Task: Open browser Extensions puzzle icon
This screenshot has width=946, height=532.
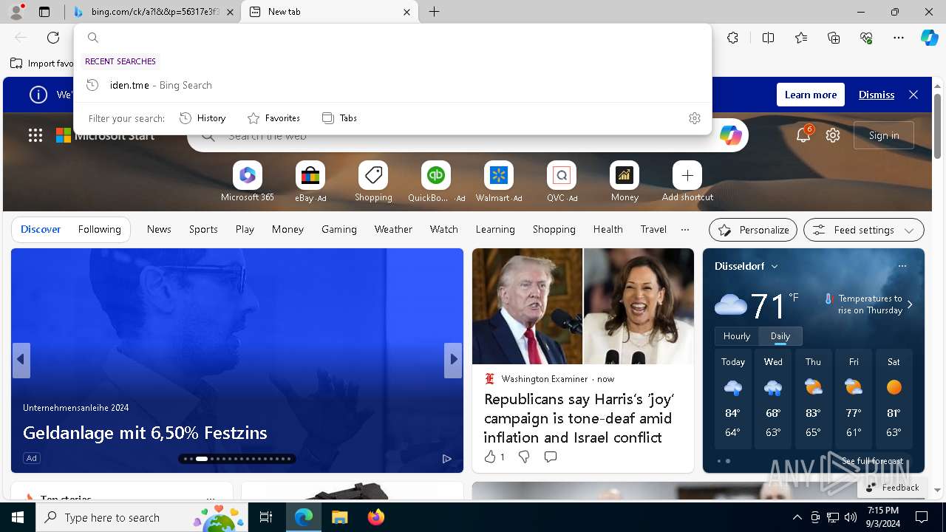Action: [x=732, y=38]
